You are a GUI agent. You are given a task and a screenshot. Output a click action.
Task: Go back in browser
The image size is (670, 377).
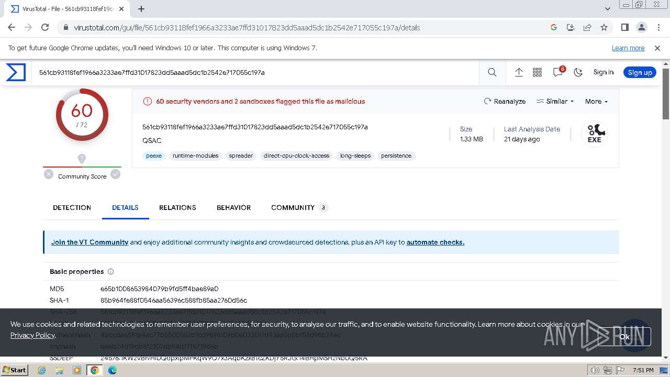pos(12,28)
